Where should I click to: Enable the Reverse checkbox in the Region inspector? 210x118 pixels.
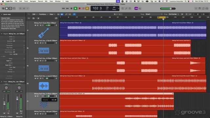point(14,72)
